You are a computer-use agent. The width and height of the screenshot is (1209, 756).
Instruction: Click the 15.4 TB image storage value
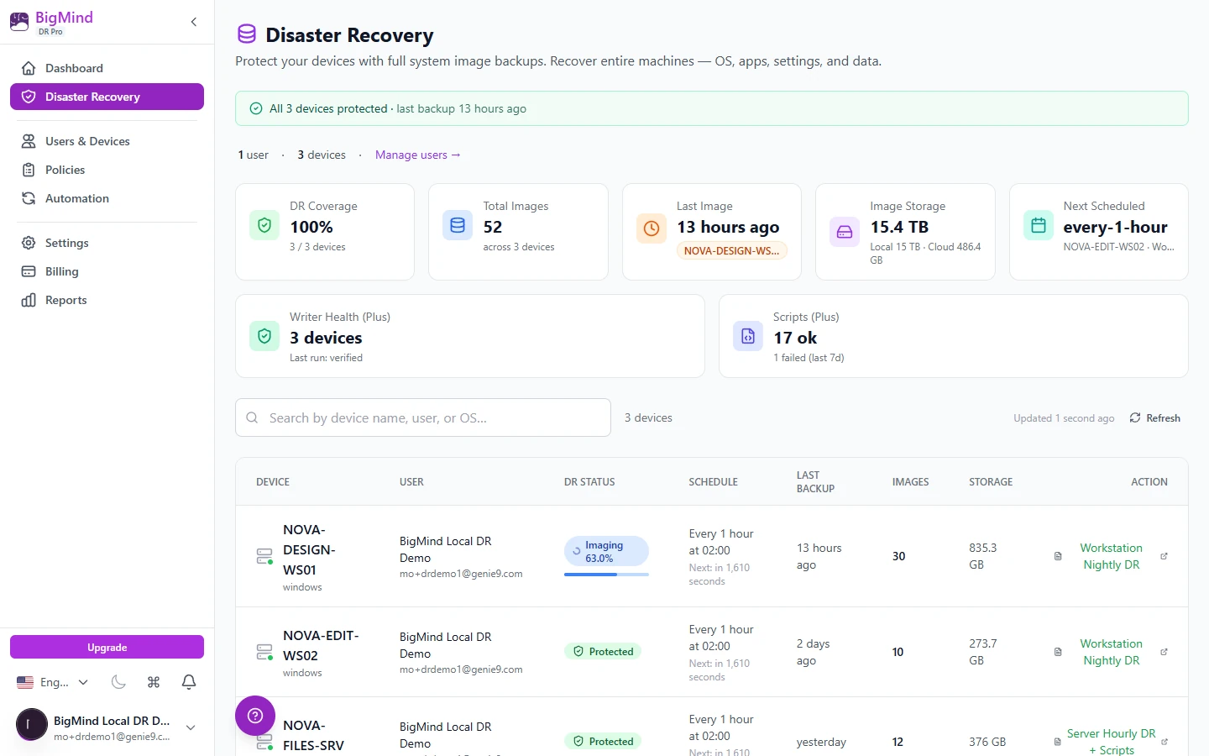pos(899,227)
